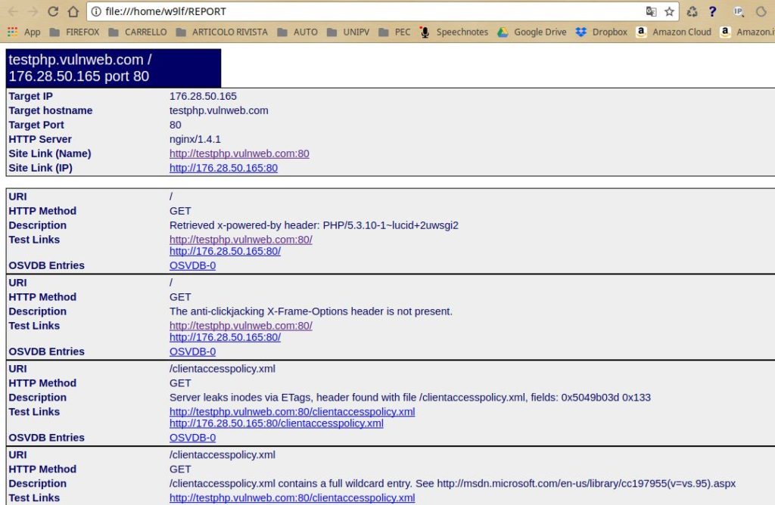Reload the report page
Screen dimensions: 775x505
click(x=53, y=11)
